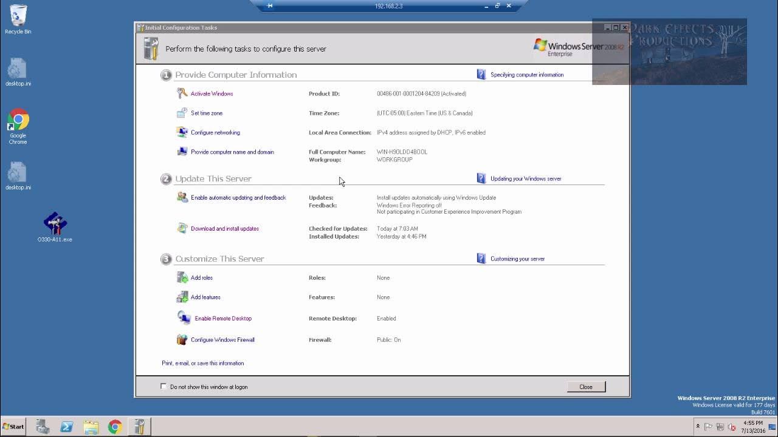Open the Set time zone link
This screenshot has height=437, width=778.
[207, 113]
